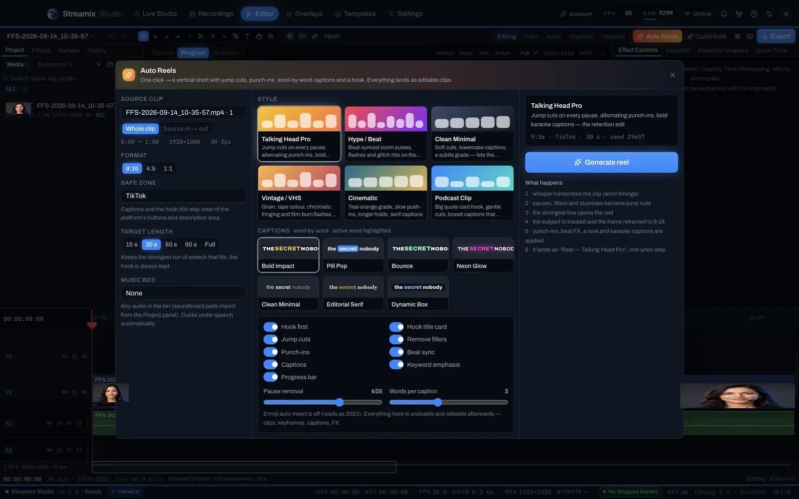Toggle Progress bar switch
This screenshot has height=499, width=799.
click(x=271, y=377)
